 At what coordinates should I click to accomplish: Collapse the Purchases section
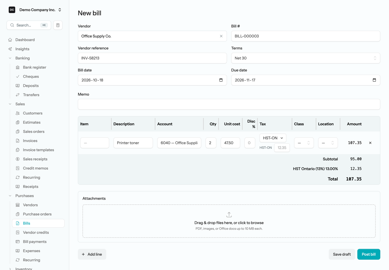tap(10, 196)
